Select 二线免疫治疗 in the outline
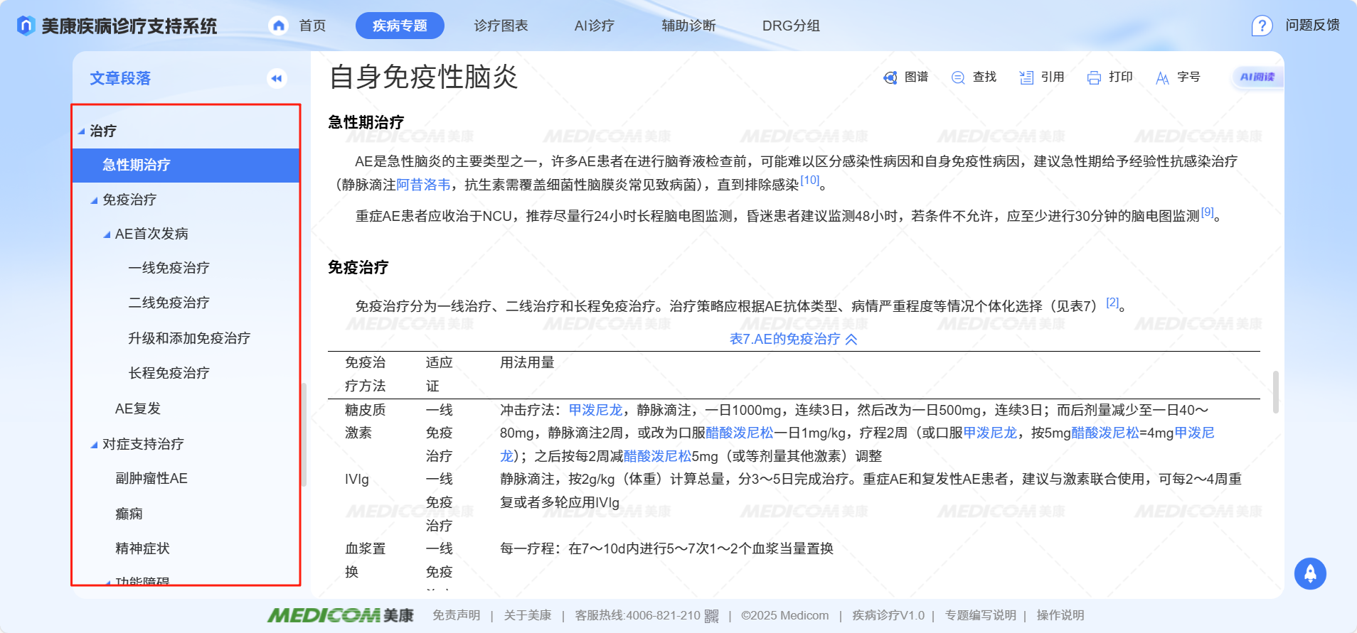The height and width of the screenshot is (633, 1357). pyautogui.click(x=169, y=303)
